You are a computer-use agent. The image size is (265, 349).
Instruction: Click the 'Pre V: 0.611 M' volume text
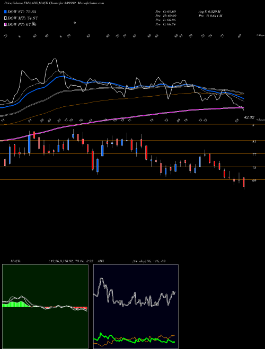pyautogui.click(x=210, y=16)
